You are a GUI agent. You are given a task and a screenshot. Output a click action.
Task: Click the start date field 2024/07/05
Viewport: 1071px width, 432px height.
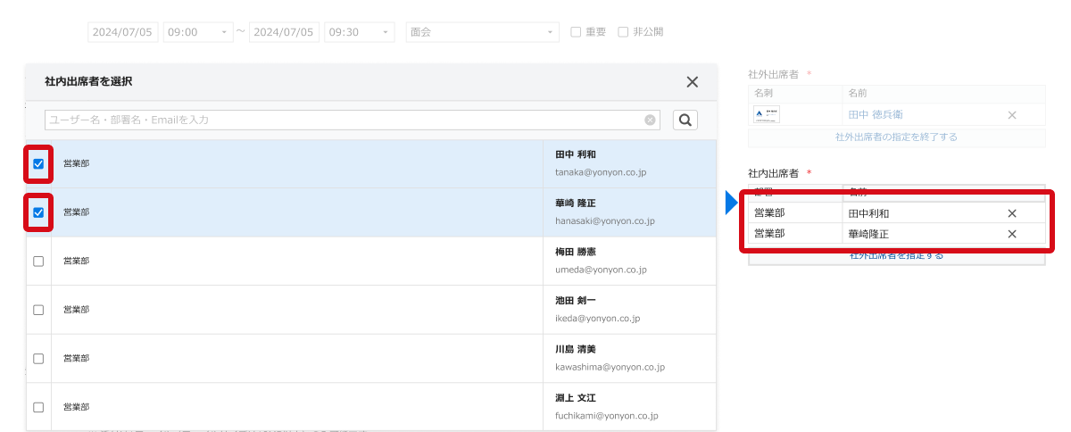(123, 32)
